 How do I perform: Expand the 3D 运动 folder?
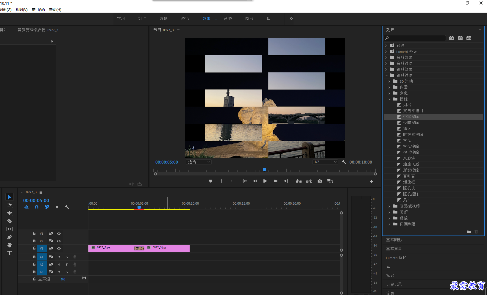(x=389, y=81)
